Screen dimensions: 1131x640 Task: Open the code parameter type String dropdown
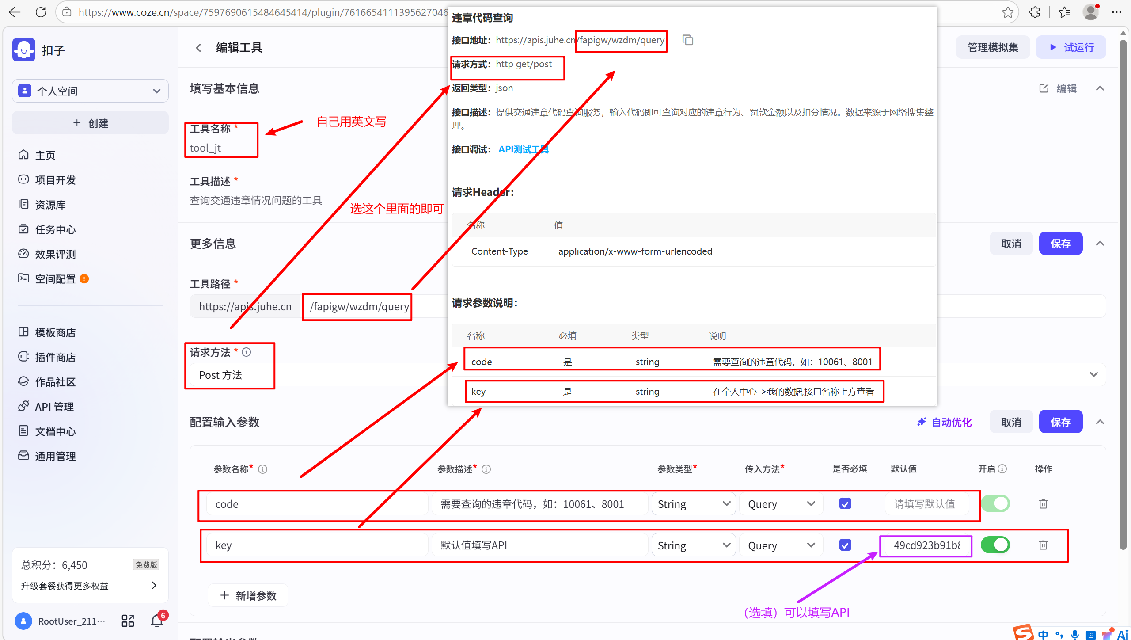pyautogui.click(x=693, y=504)
